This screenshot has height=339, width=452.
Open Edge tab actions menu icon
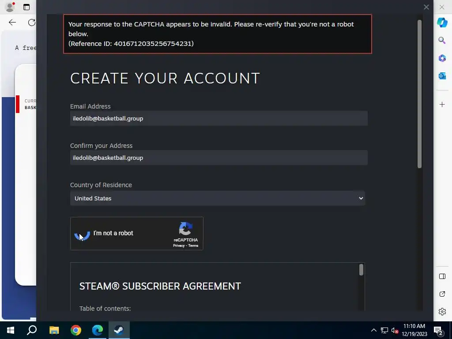pos(26,7)
